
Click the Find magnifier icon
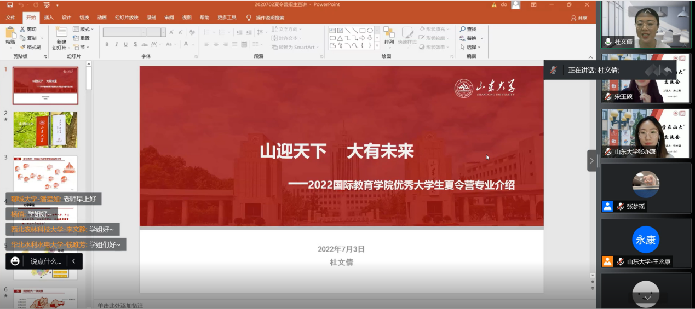pos(463,29)
